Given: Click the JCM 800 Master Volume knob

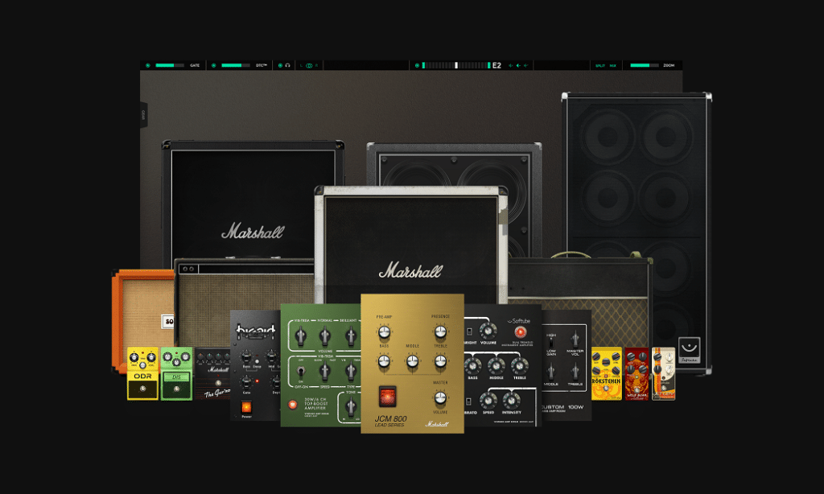Looking at the screenshot, I should [440, 397].
